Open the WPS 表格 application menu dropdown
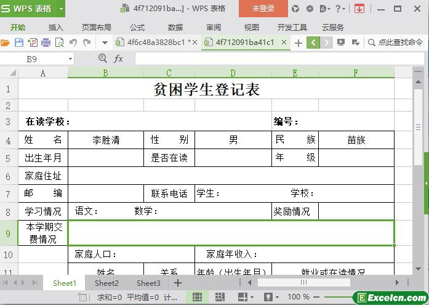The image size is (429, 305). pos(61,9)
